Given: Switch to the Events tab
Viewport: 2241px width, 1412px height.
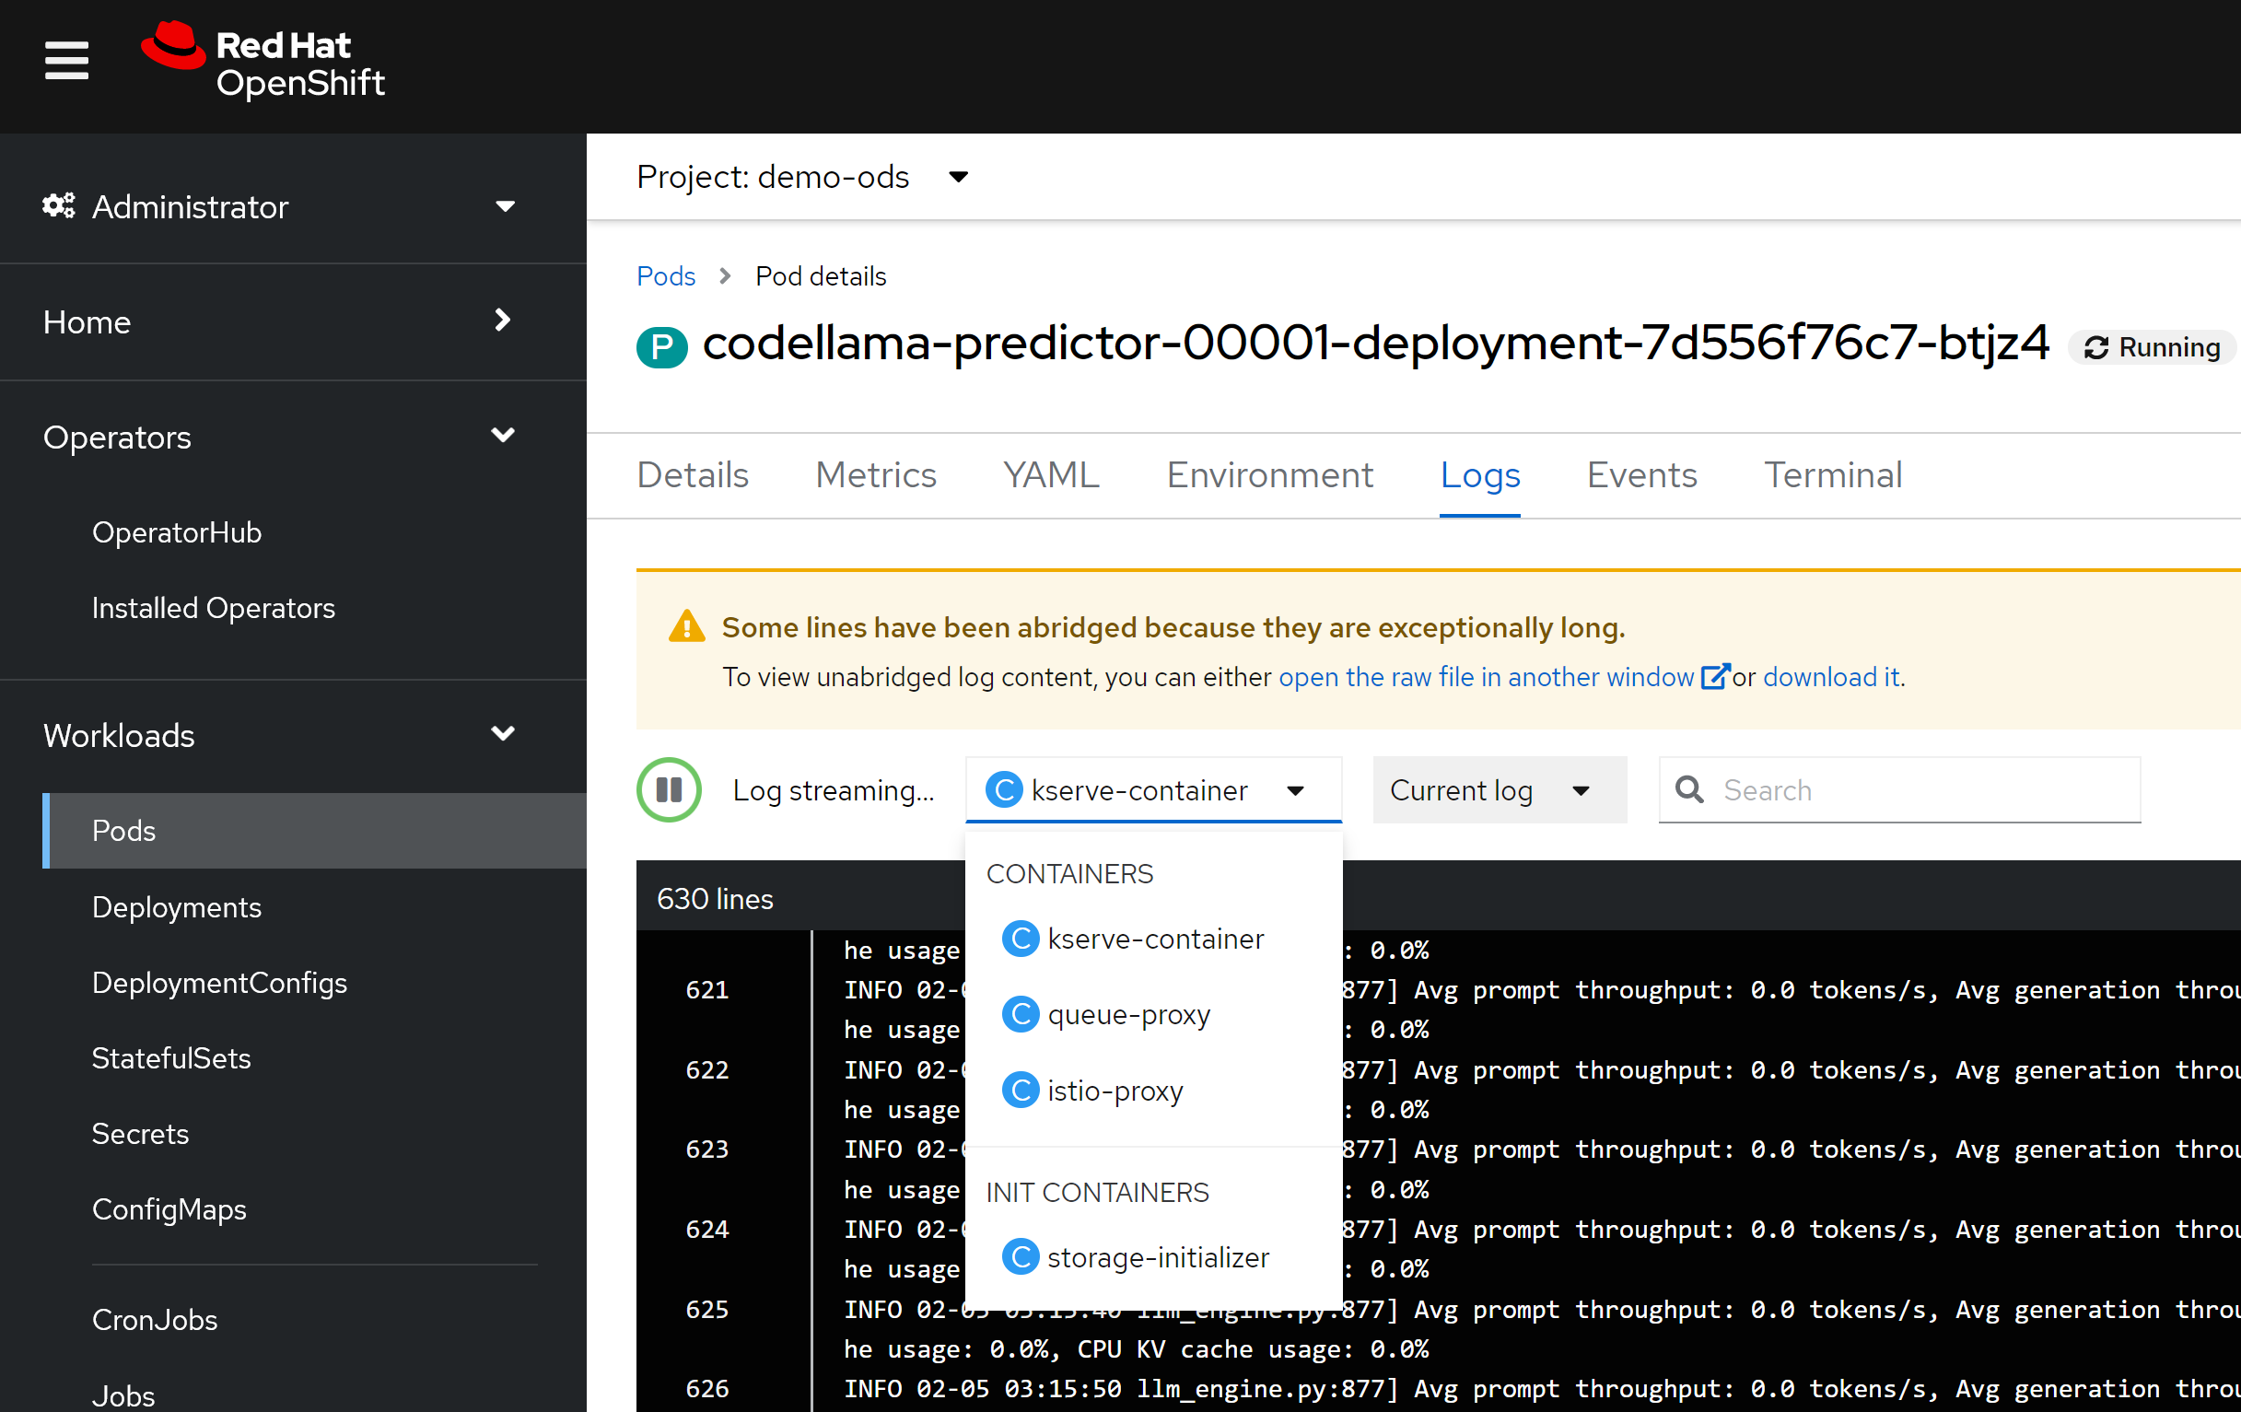Looking at the screenshot, I should click(x=1640, y=475).
